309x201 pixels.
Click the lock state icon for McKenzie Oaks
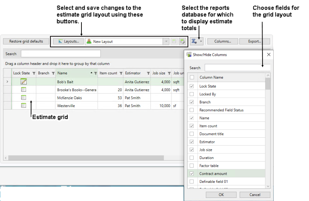[x=24, y=97]
